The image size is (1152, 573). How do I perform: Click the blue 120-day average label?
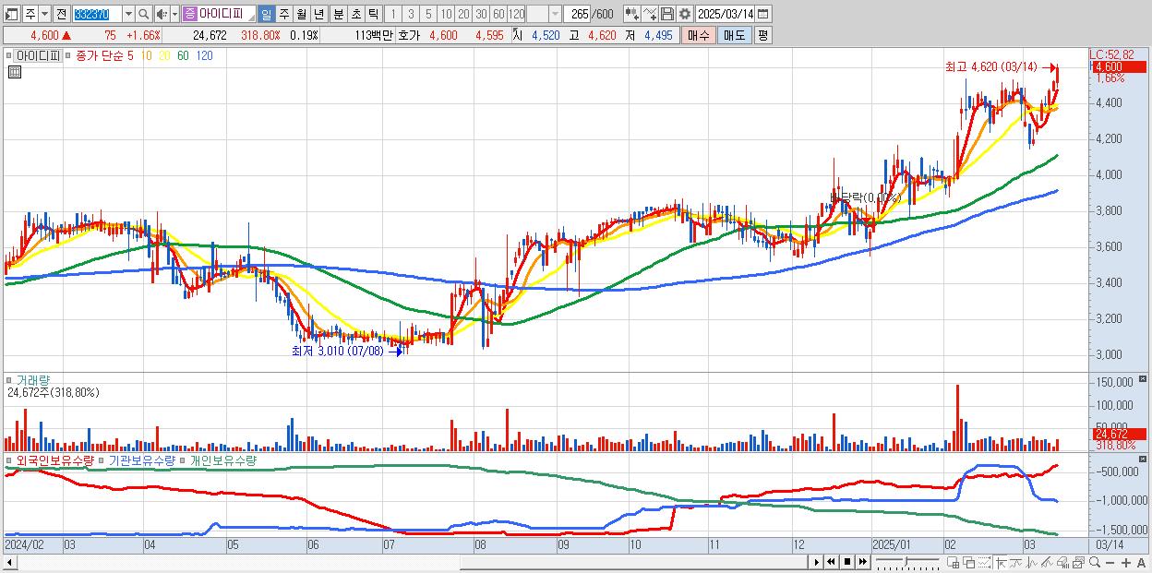204,55
